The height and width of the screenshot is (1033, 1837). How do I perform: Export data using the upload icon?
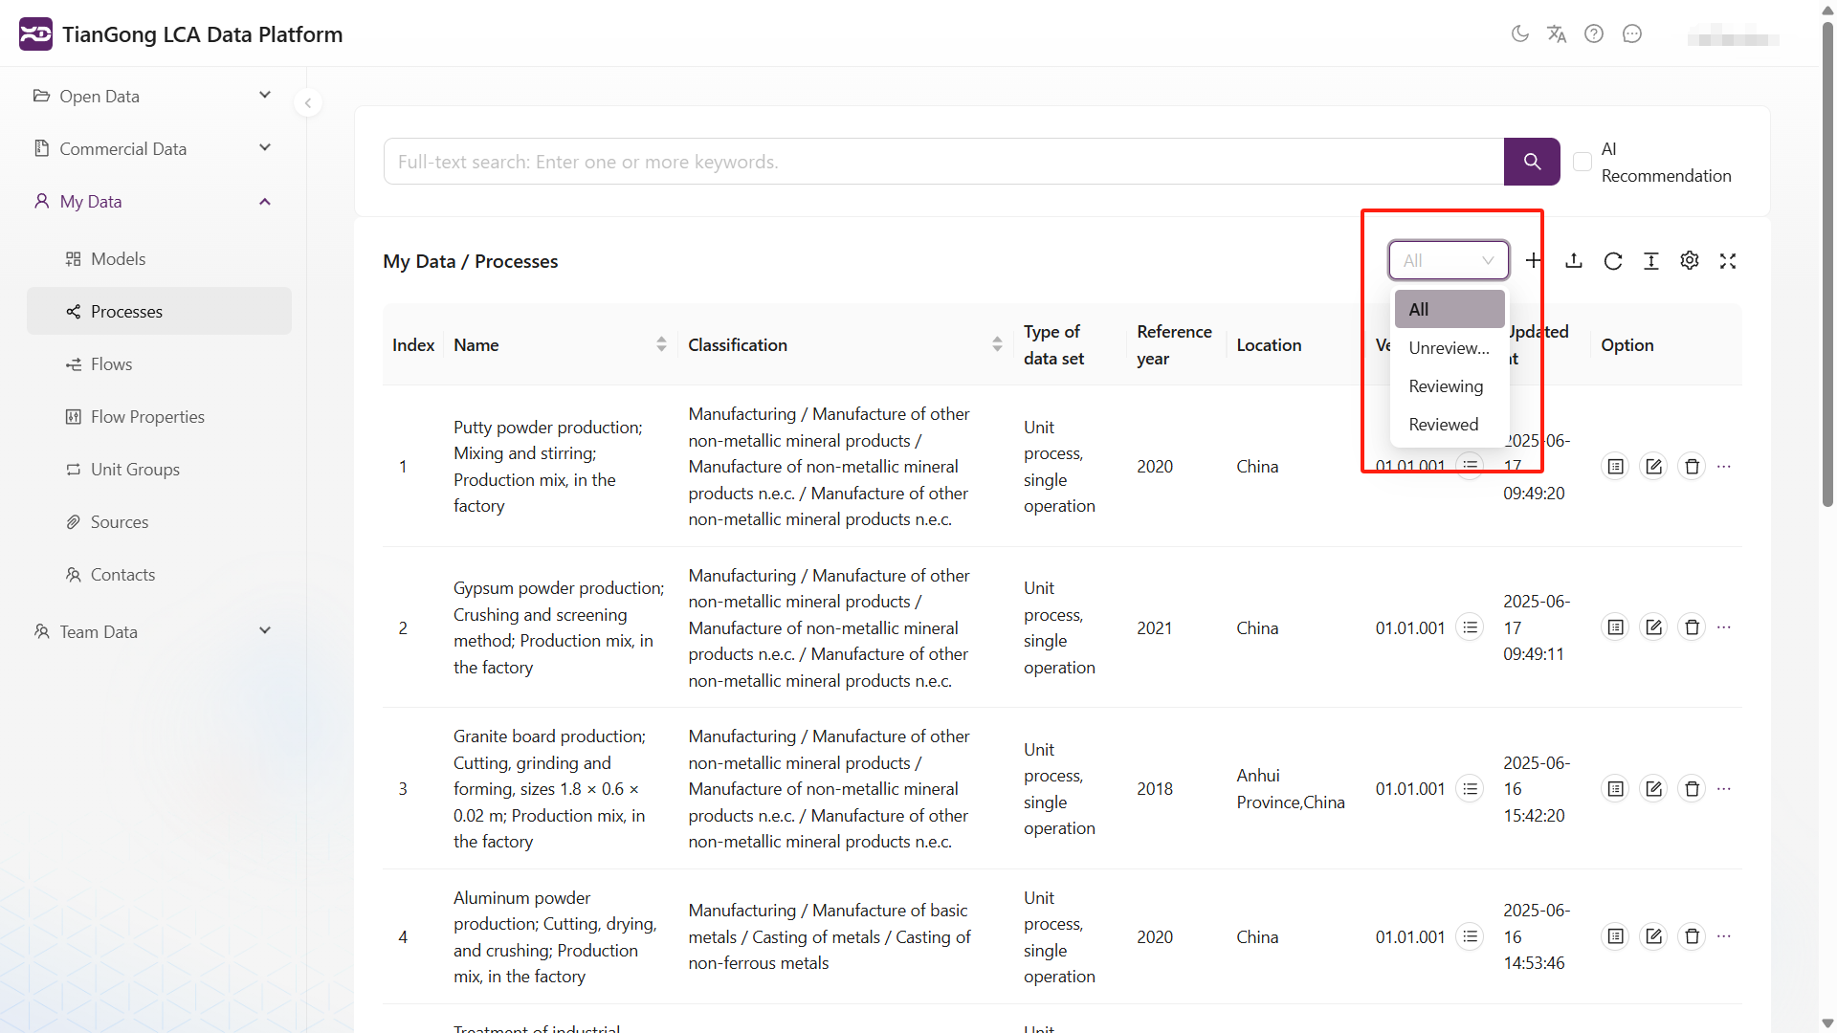pyautogui.click(x=1574, y=260)
